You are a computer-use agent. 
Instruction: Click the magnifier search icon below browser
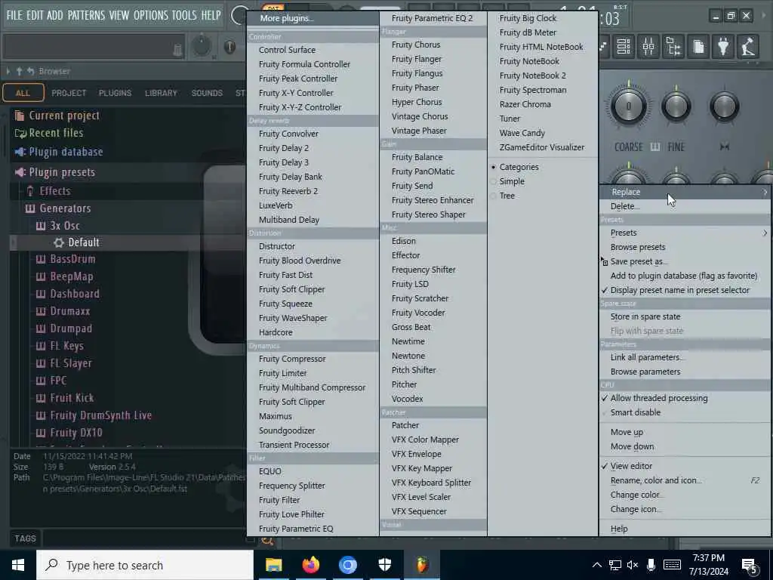[x=267, y=541]
